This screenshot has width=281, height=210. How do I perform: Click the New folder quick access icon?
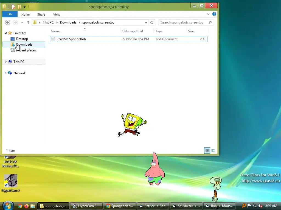(19, 7)
